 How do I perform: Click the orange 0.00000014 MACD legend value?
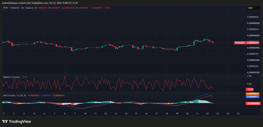coord(59,95)
